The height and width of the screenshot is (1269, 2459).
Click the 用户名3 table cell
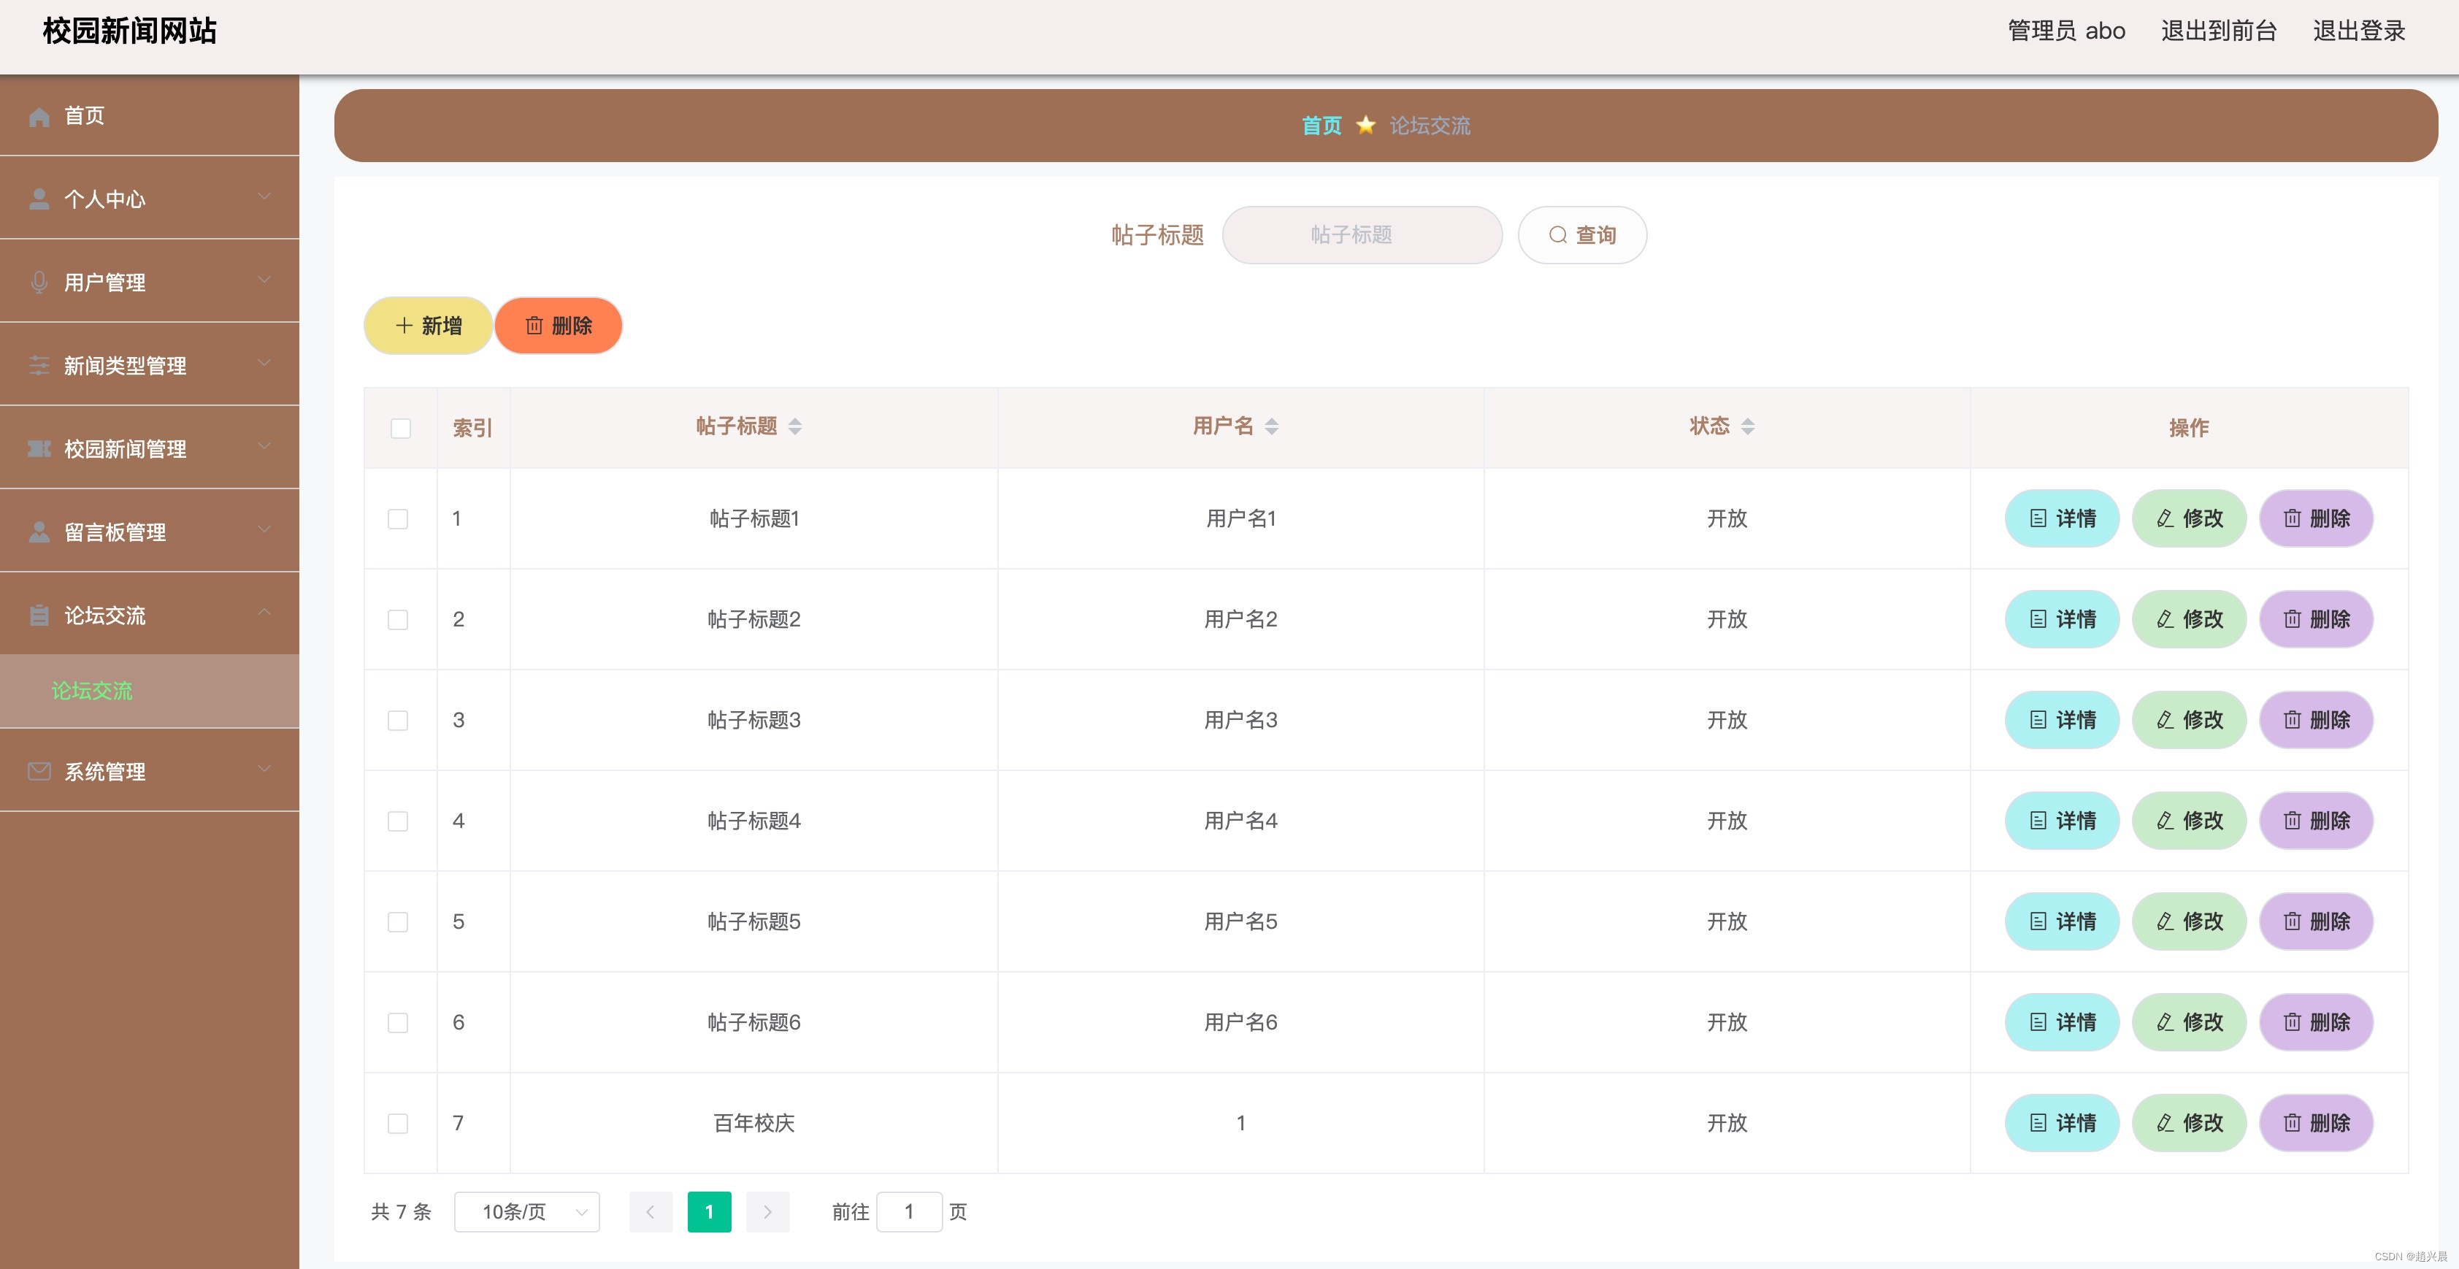click(1241, 720)
